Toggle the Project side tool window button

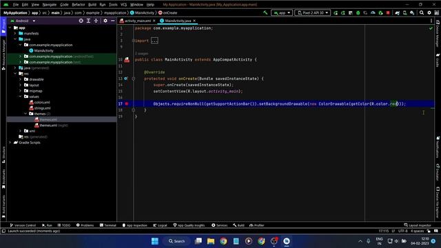point(3,26)
